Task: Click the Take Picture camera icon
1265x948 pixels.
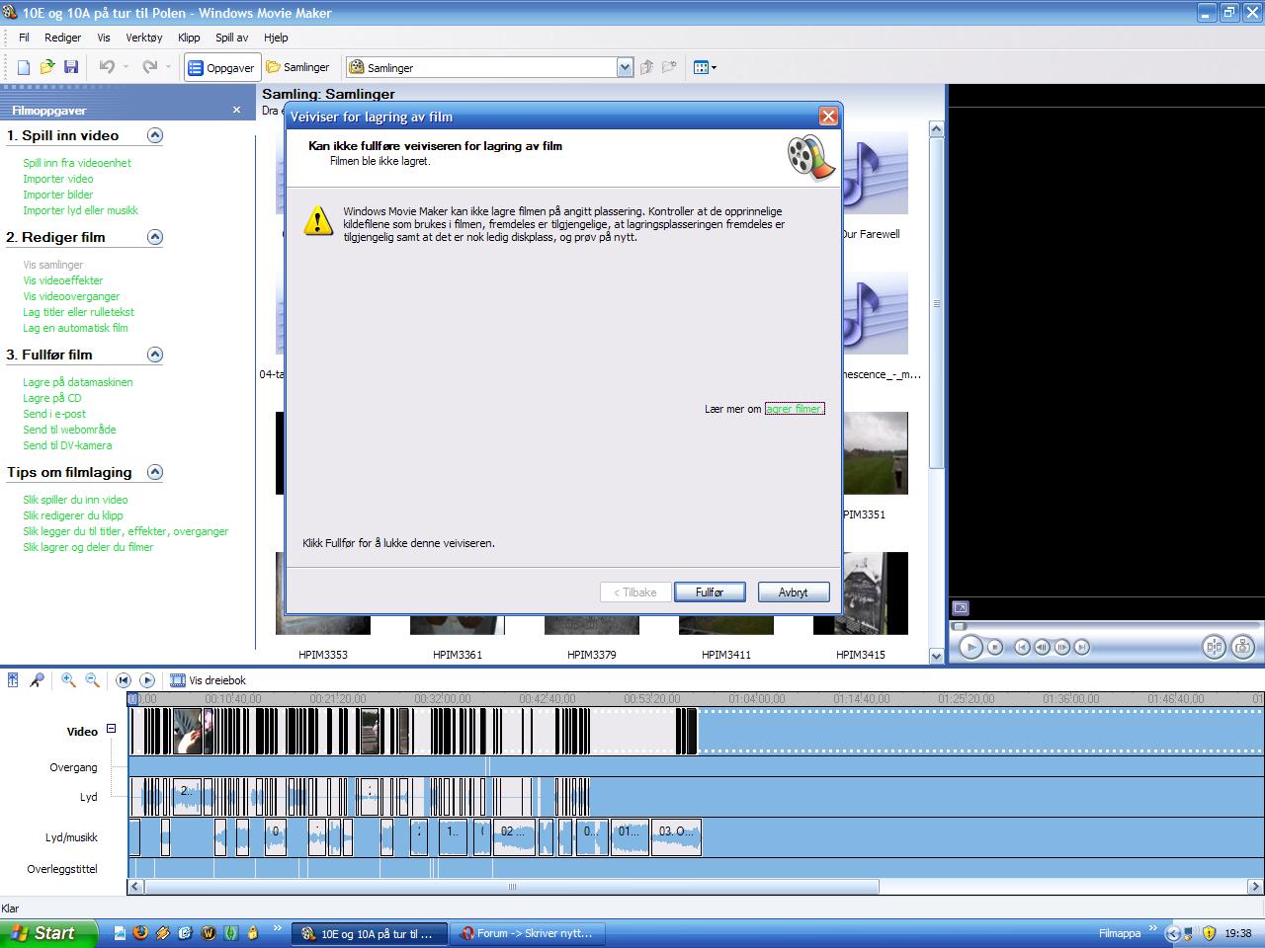Action: (1243, 647)
